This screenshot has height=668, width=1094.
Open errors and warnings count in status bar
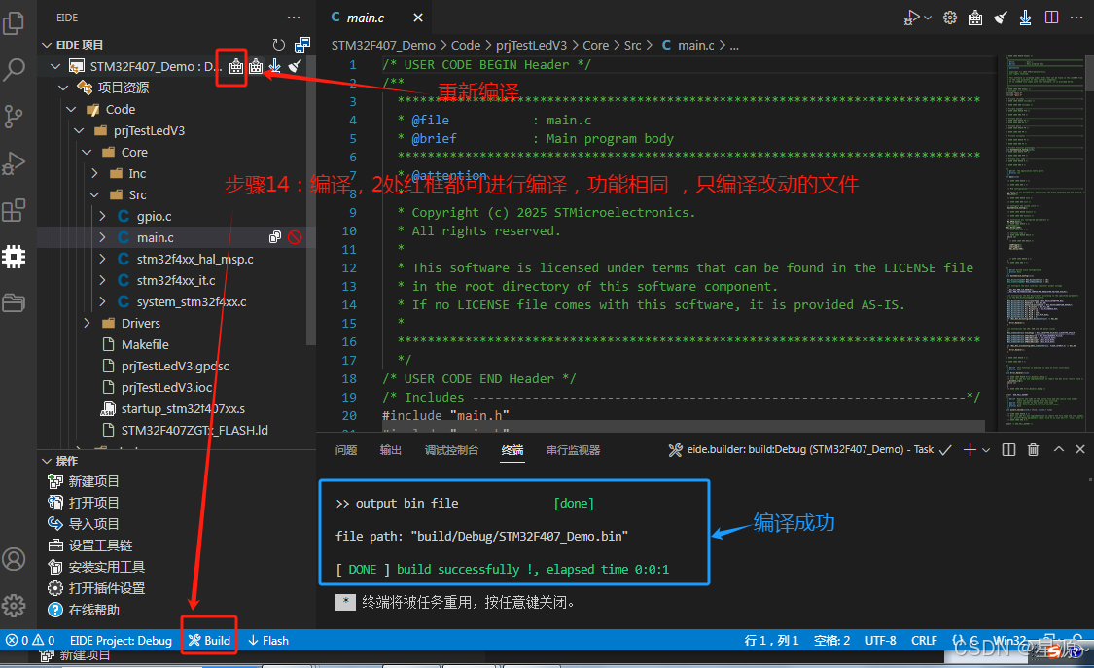[30, 640]
